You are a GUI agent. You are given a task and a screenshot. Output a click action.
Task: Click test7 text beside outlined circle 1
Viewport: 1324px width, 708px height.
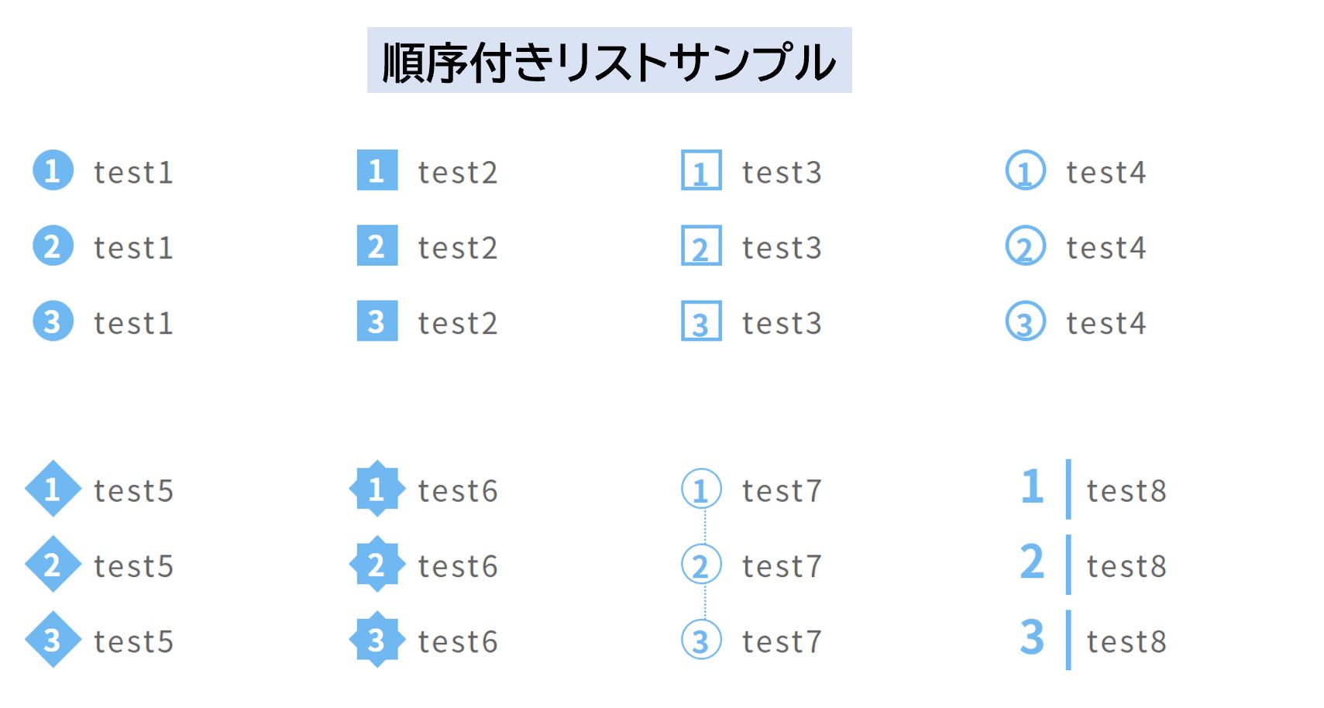coord(781,491)
